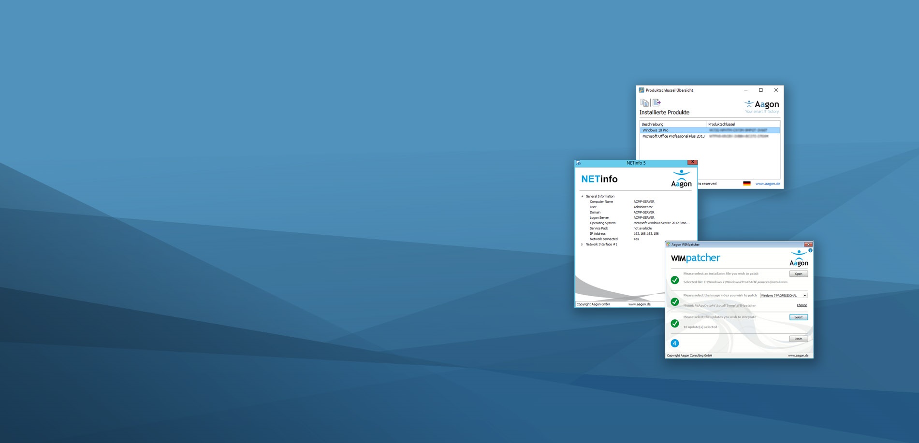Maximize the Produktschlüssel Übersicht window
Viewport: 919px width, 443px height.
[761, 90]
